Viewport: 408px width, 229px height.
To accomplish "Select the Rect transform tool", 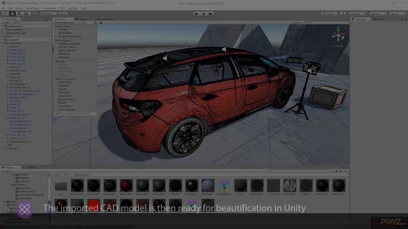I will click(x=33, y=14).
